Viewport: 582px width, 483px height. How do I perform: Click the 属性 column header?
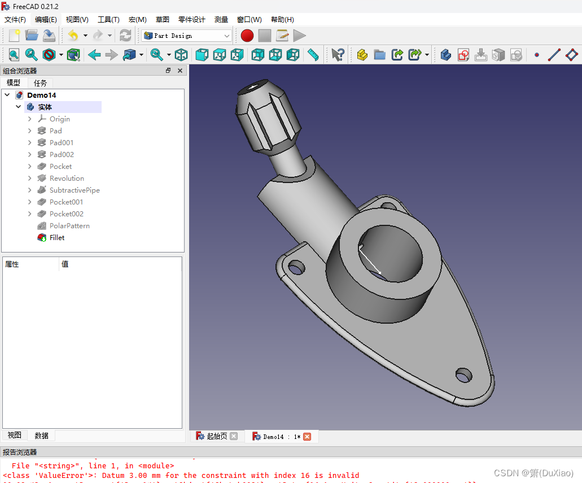pos(31,264)
